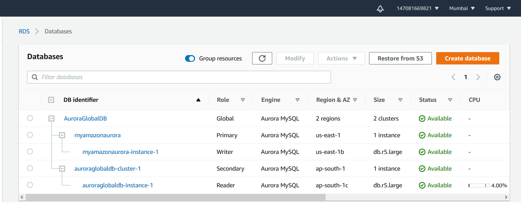
Task: Collapse the auroraglobaldb-cluster-1 node
Action: (x=62, y=169)
